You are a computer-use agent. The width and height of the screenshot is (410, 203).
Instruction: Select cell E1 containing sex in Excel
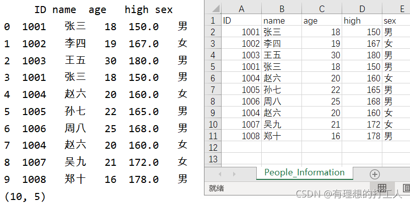point(396,21)
